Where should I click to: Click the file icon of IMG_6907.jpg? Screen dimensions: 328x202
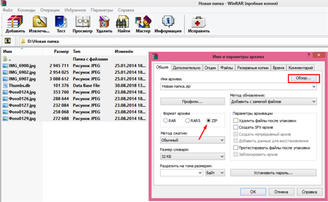coord(5,79)
